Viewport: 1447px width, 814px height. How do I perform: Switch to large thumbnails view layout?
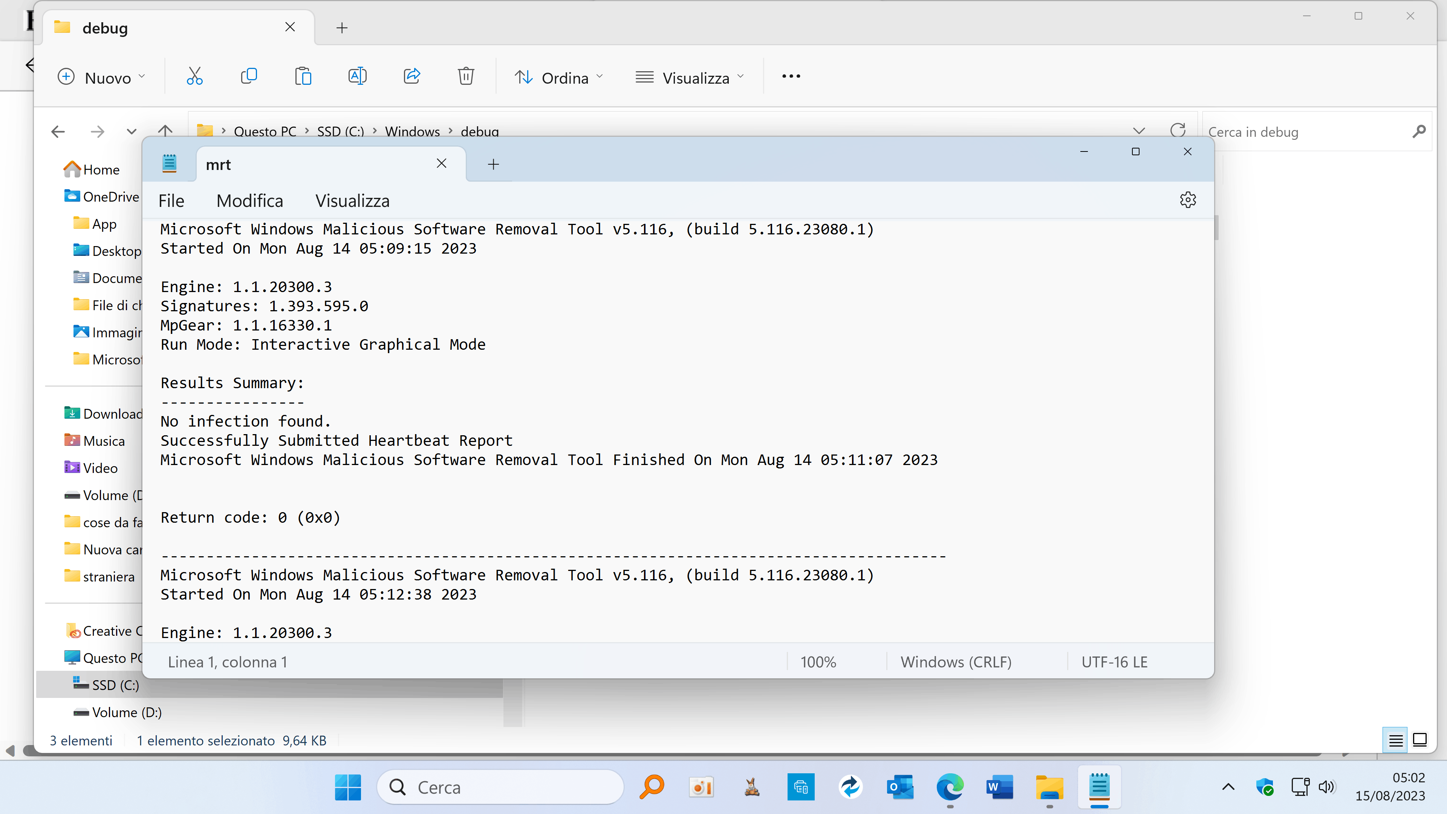tap(1419, 741)
